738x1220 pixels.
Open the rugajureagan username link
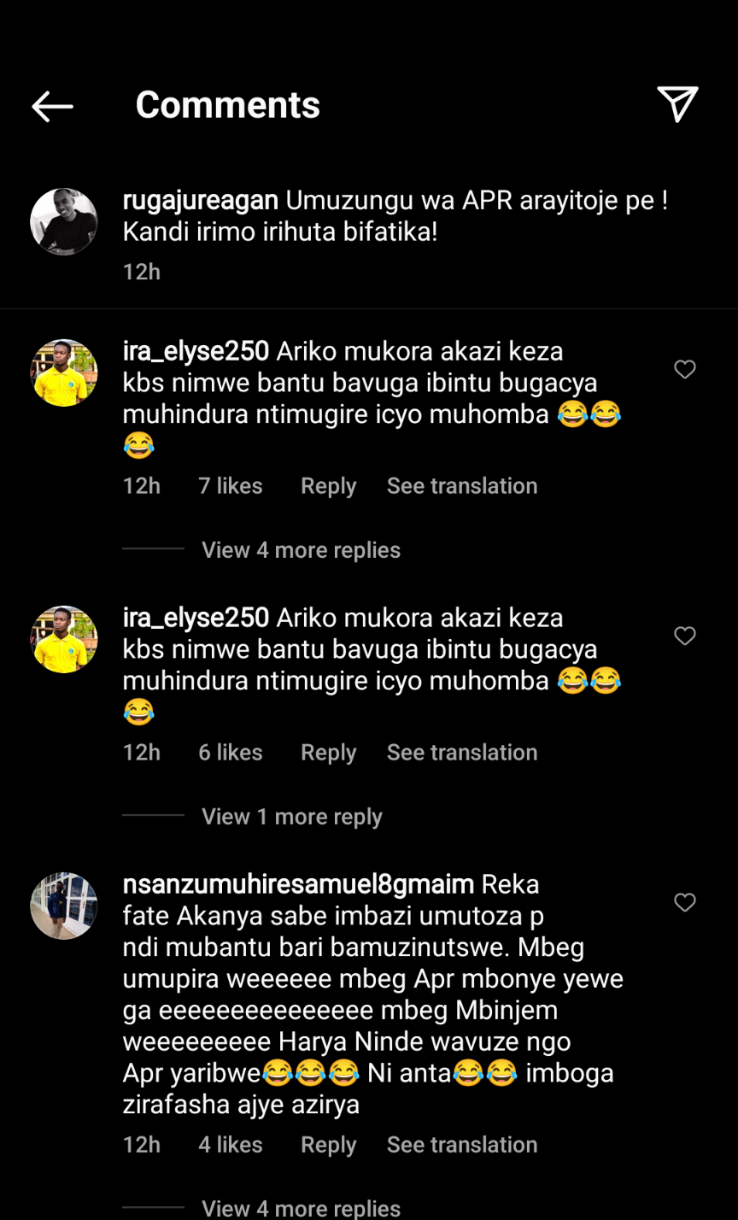(201, 201)
